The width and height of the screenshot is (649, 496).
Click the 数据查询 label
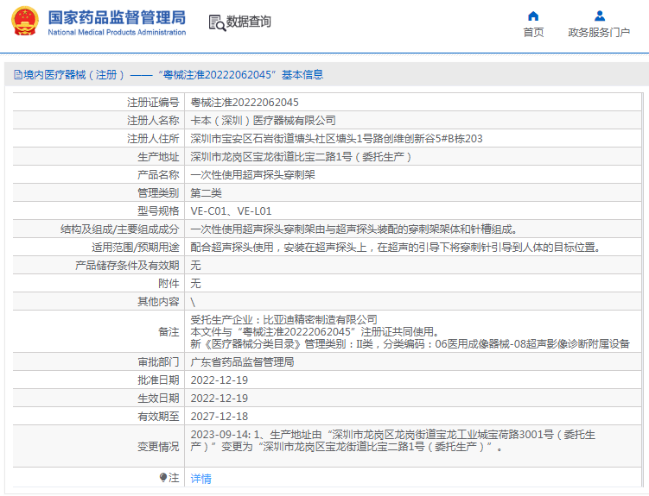248,22
